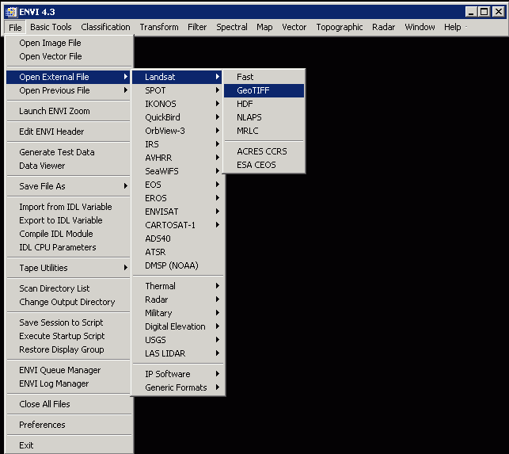Image resolution: width=509 pixels, height=454 pixels.
Task: Expand the Digital Elevation submenu
Action: 177,327
